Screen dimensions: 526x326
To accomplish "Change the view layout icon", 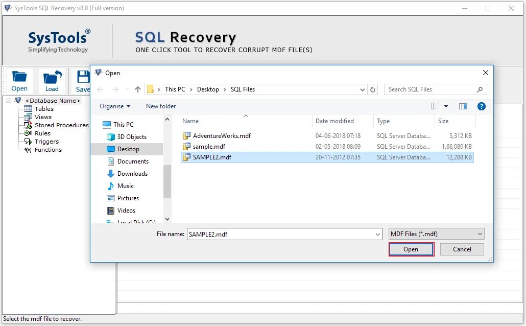I will click(435, 106).
